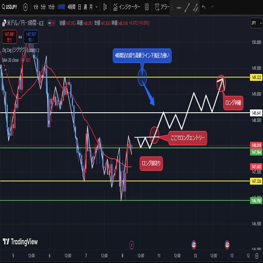The width and height of the screenshot is (263, 263).
Task: Click the red 148.018 current price label
Action: [256, 145]
